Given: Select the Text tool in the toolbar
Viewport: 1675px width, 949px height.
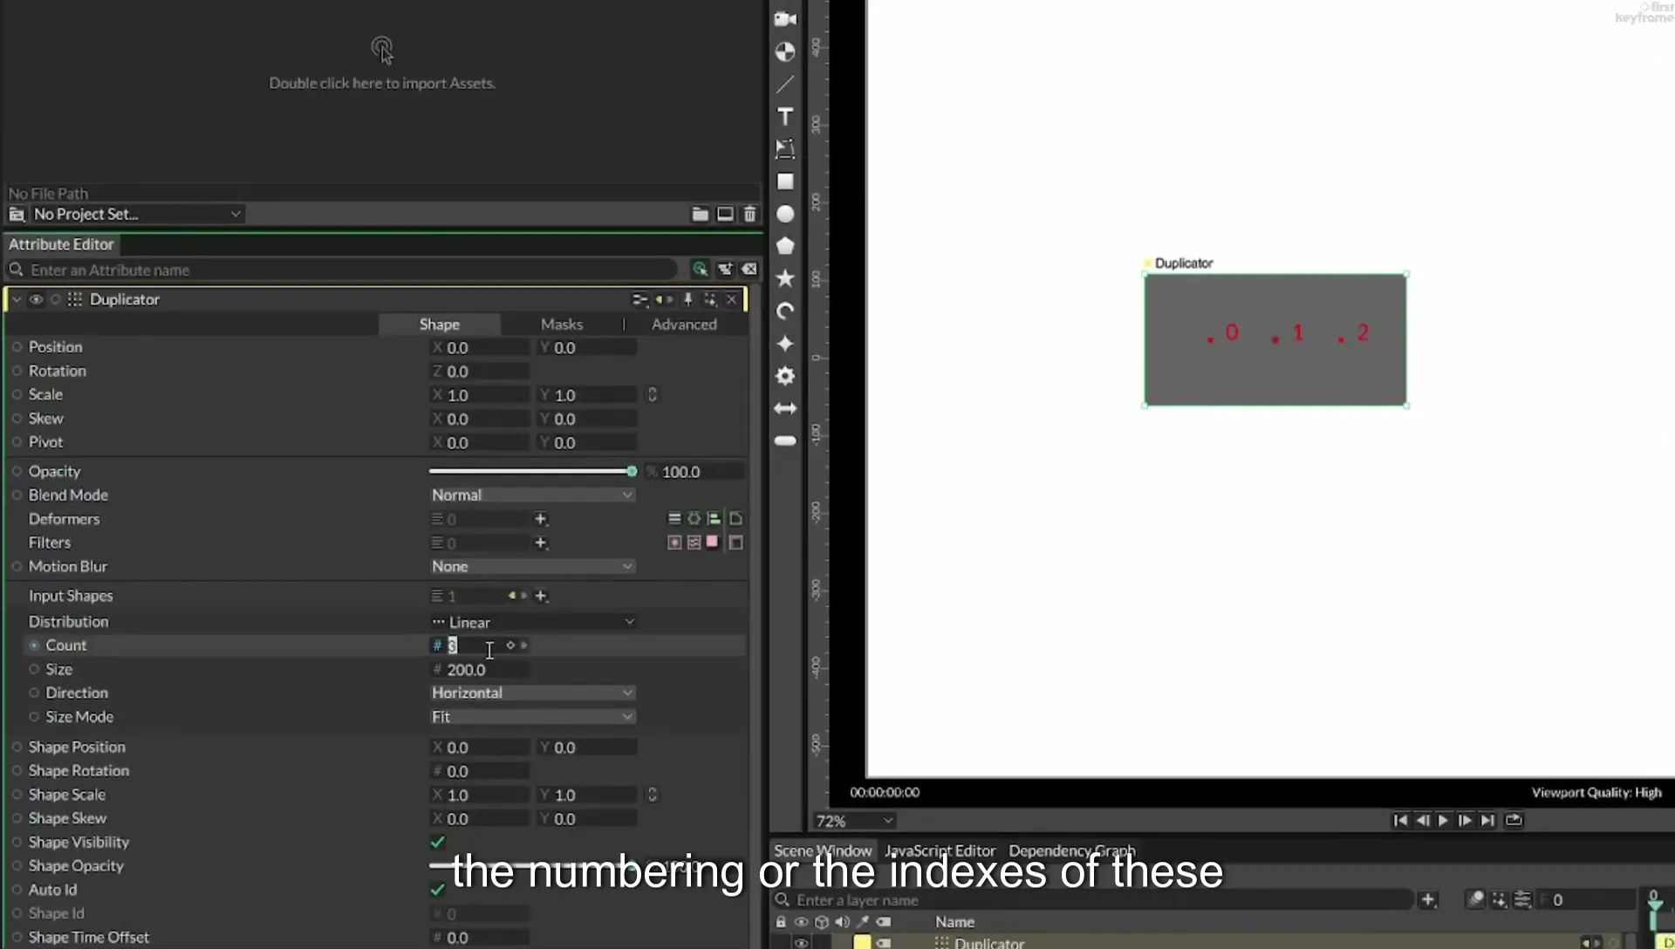Looking at the screenshot, I should pos(785,117).
